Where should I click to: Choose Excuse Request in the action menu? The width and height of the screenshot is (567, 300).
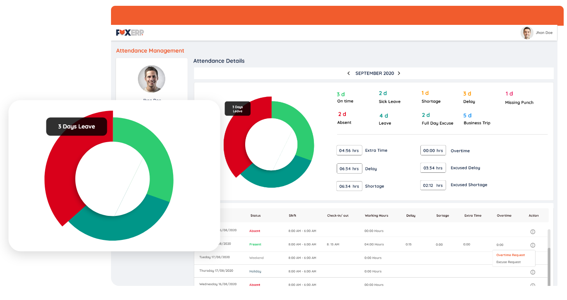coord(508,262)
